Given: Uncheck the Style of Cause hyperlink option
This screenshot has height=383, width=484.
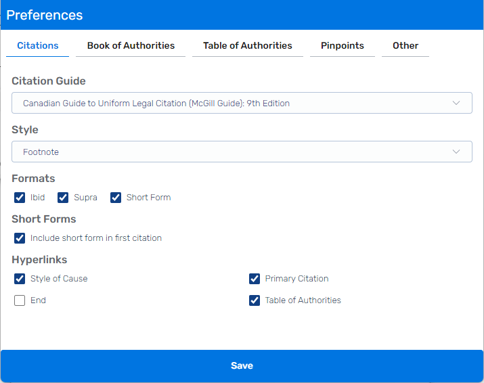Looking at the screenshot, I should pos(20,279).
